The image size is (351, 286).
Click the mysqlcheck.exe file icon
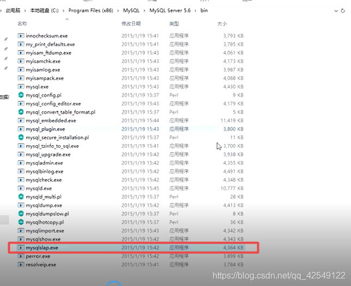pos(21,180)
